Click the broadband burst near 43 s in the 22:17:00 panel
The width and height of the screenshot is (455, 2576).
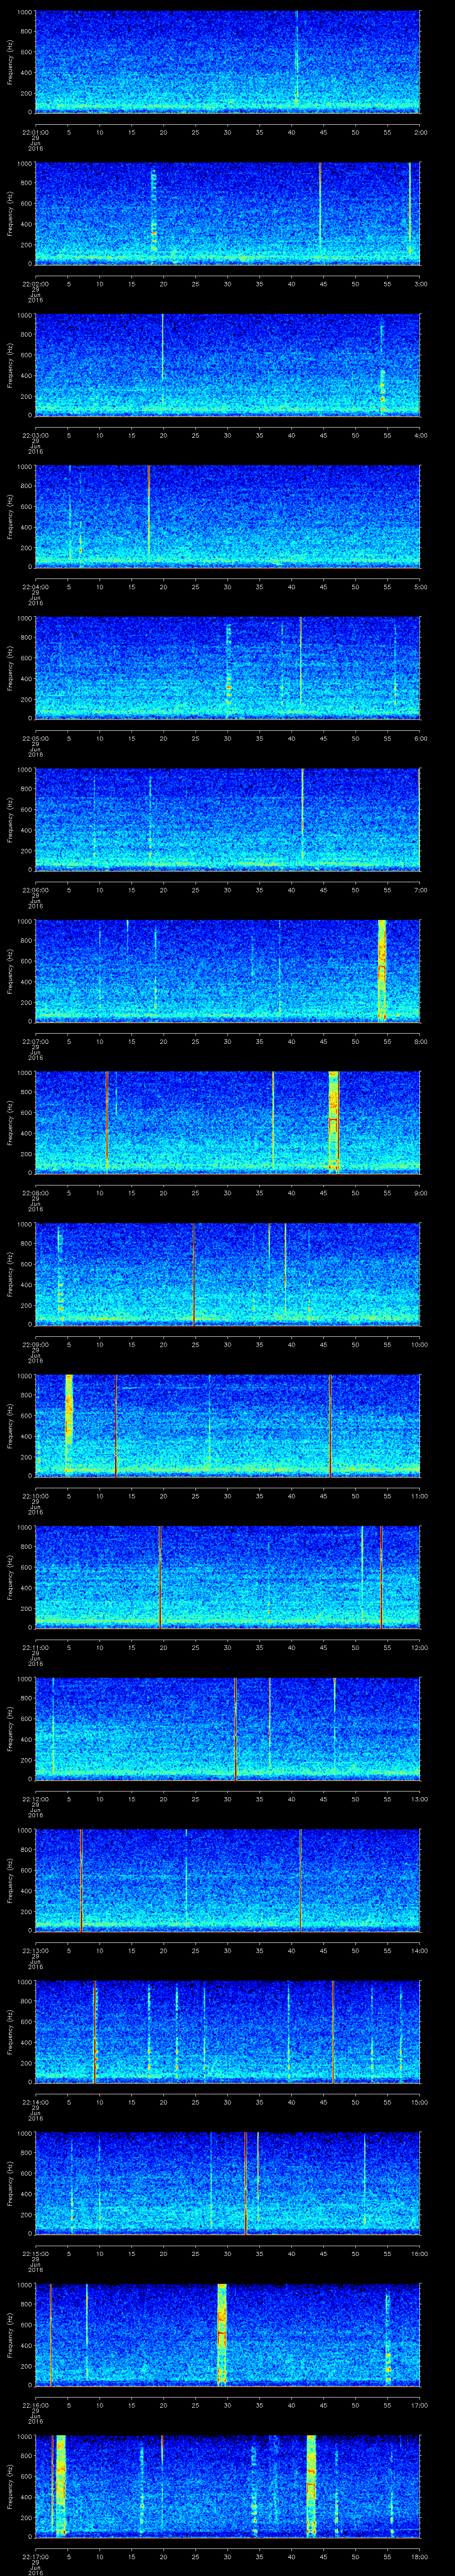click(312, 2485)
